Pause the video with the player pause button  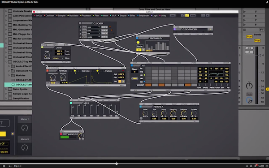pyautogui.click(x=4, y=166)
